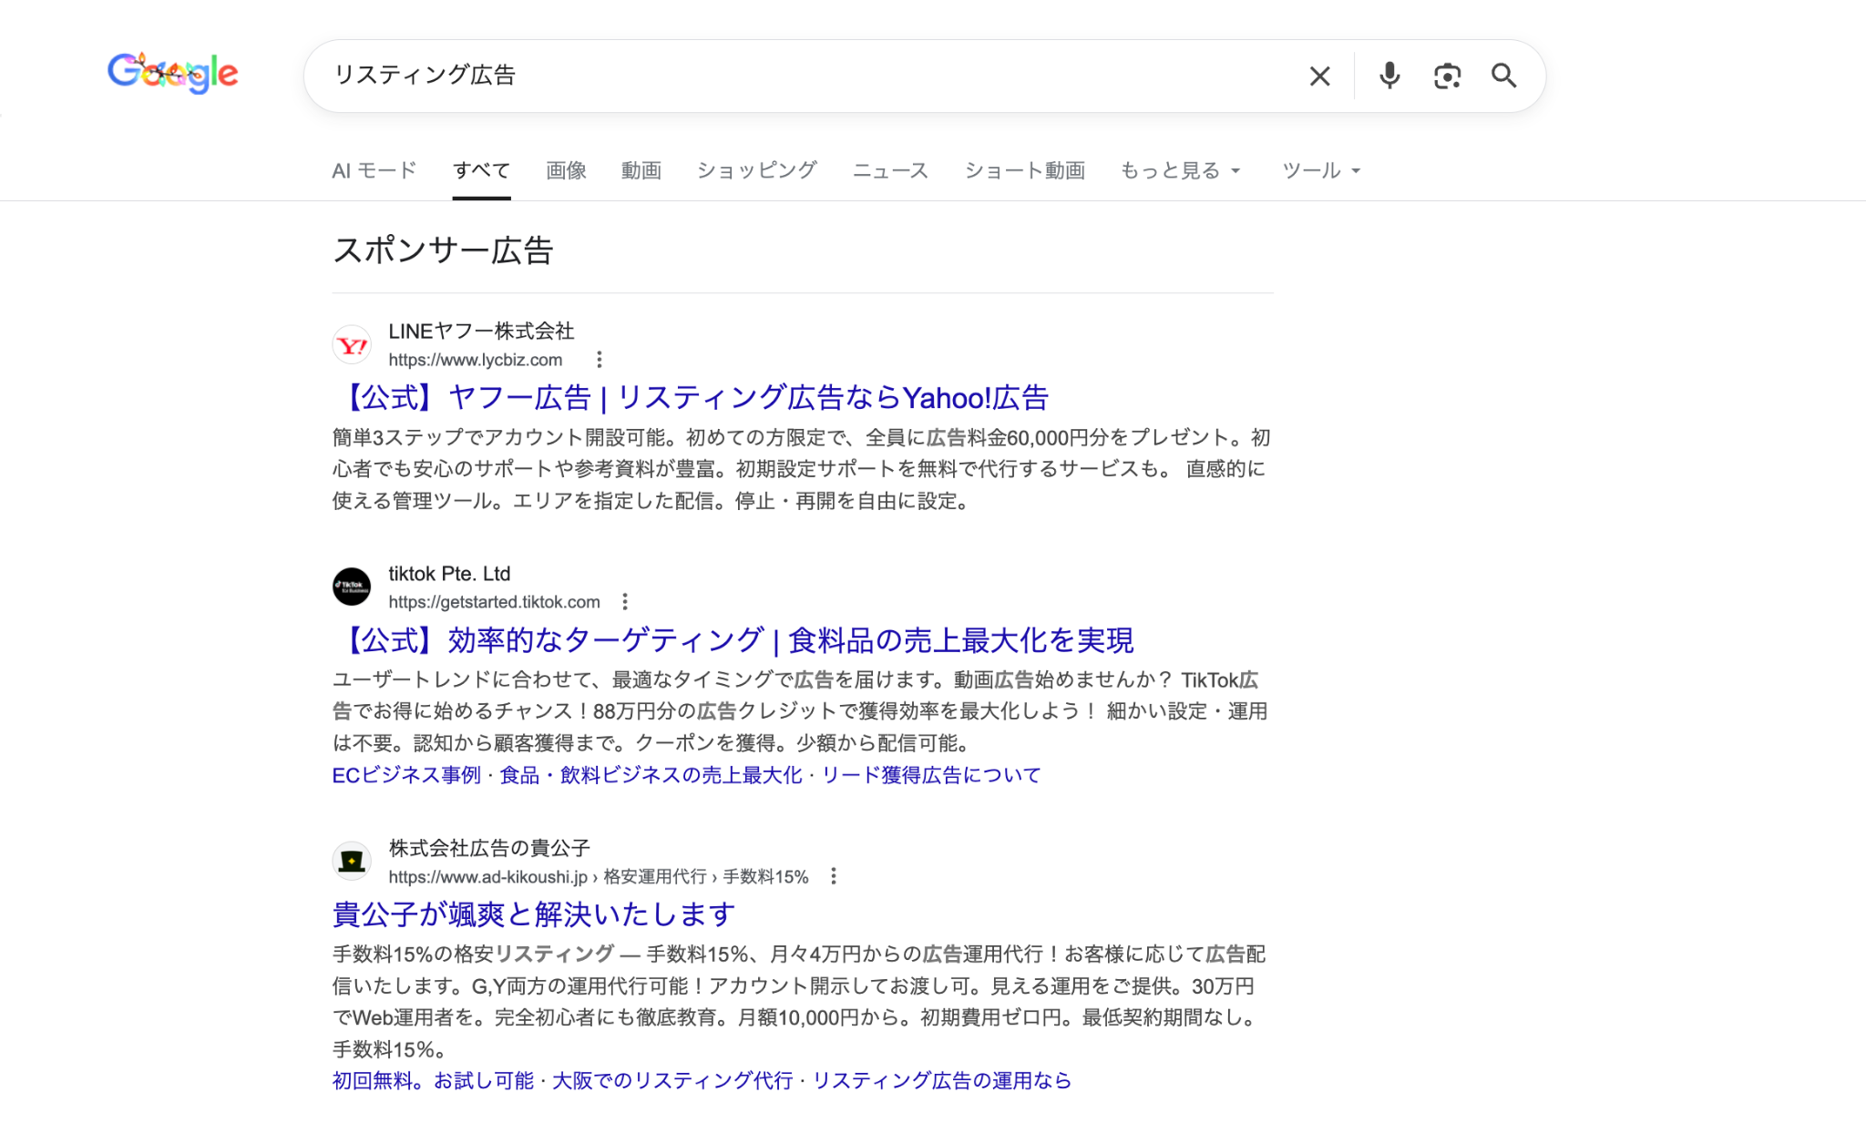Screen dimensions: 1866x1123
Task: Click the TikTok favicon on the tiktok Pte. Ltd ad
Action: tap(353, 587)
